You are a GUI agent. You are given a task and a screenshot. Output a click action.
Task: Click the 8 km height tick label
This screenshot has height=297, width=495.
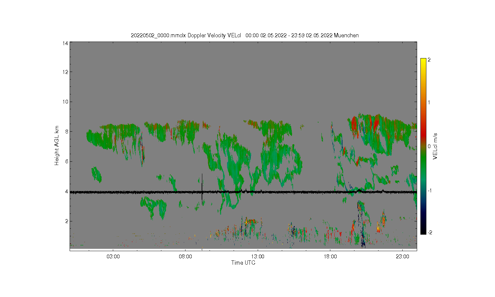(x=67, y=131)
